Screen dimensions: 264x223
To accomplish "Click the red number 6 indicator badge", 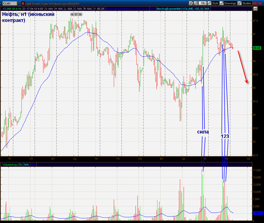I will click(23, 3).
